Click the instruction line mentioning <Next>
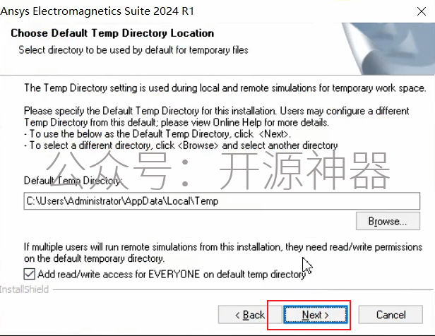The width and height of the screenshot is (435, 336). pyautogui.click(x=157, y=134)
